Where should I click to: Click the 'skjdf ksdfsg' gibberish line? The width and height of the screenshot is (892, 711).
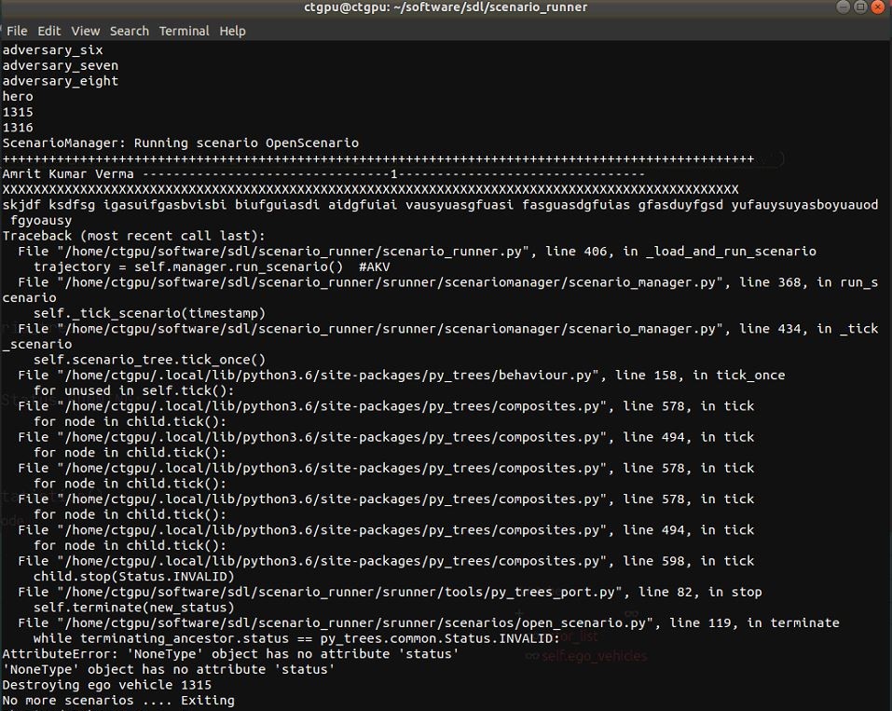tap(440, 205)
